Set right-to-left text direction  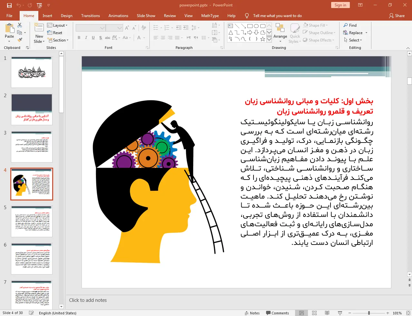click(x=196, y=38)
